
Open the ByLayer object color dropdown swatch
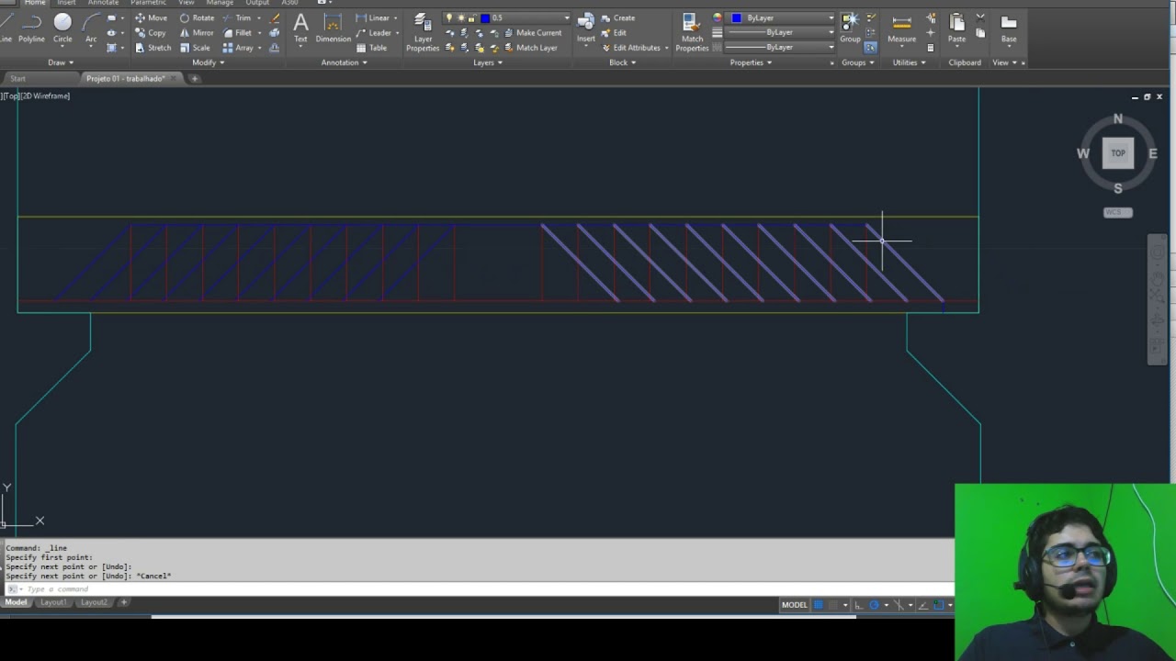pos(736,18)
